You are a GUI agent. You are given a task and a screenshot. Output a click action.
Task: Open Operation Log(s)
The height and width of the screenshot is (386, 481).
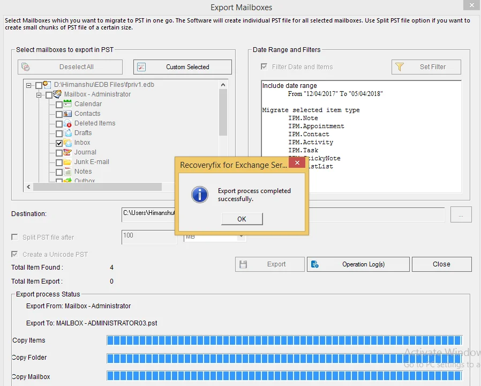tap(358, 264)
